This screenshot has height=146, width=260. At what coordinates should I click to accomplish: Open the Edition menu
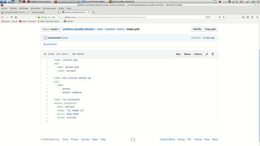coord(13,8)
